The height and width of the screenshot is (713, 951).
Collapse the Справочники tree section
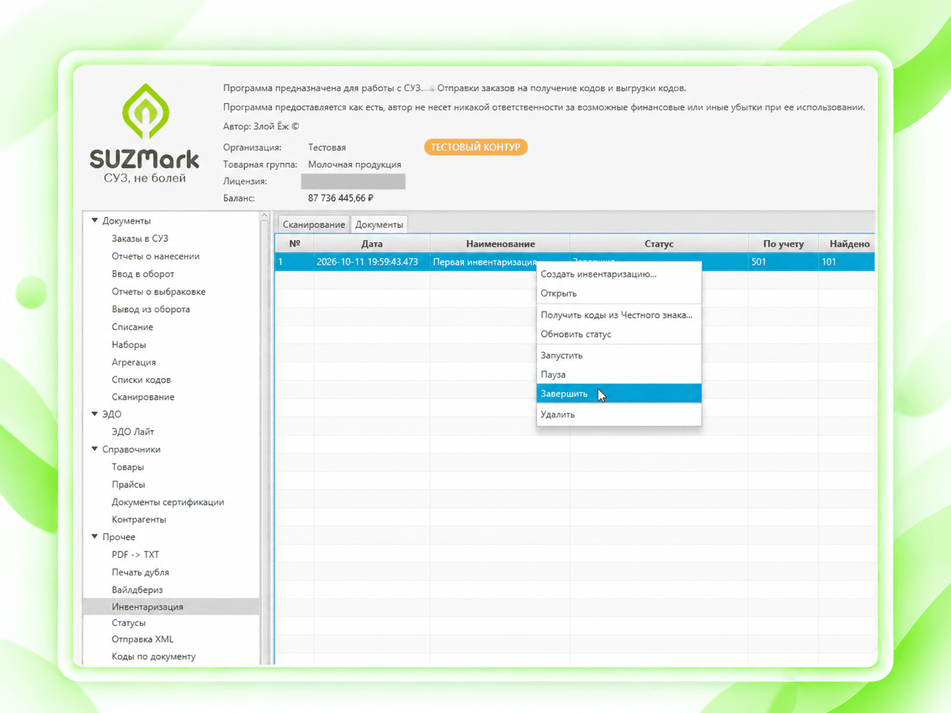[x=95, y=449]
